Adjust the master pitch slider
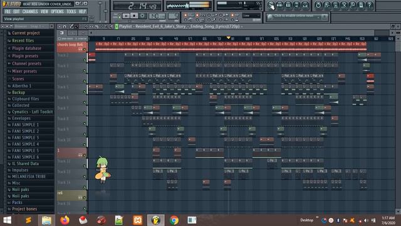Image resolution: width=401 pixels, height=226 pixels. pos(106,11)
